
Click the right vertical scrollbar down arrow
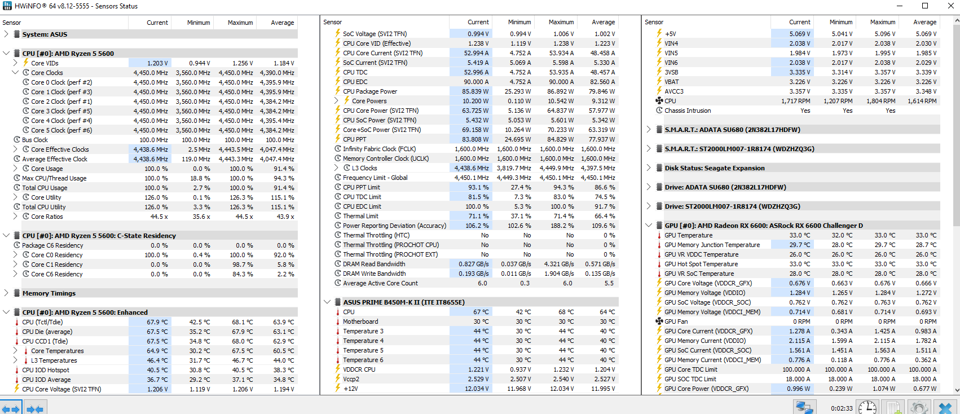coord(956,390)
